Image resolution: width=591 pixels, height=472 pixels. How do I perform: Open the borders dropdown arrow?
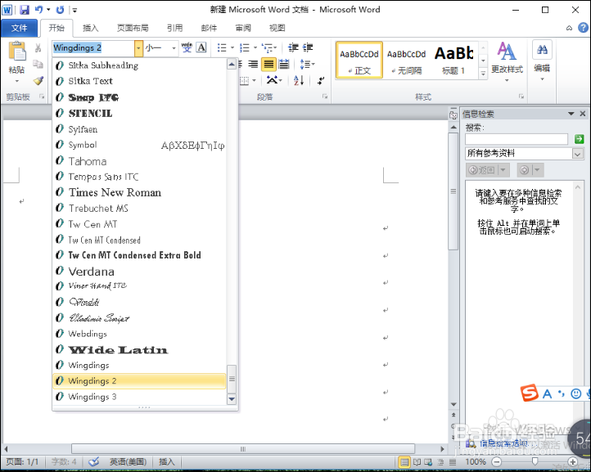click(254, 80)
